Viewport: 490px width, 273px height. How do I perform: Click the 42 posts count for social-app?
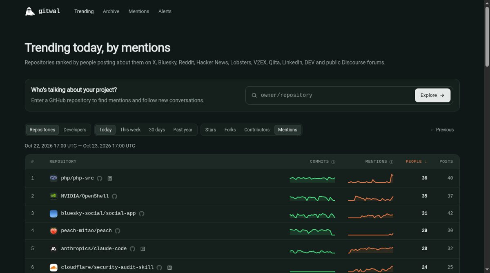point(450,213)
